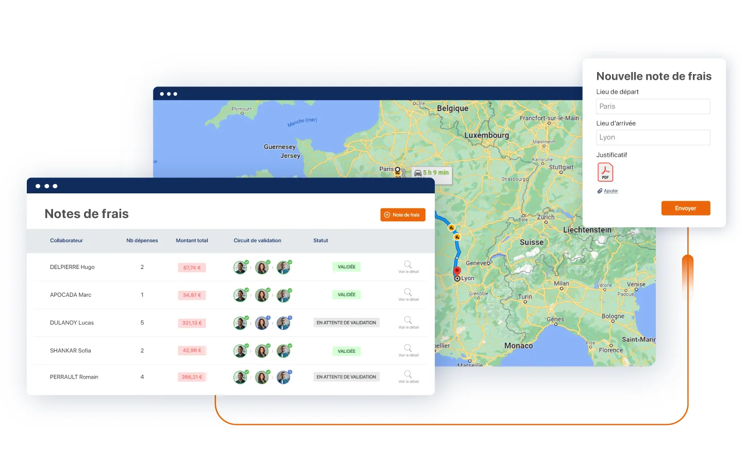Screen dimensions: 748x468
Task: Click the Milan label on the map
Action: pyautogui.click(x=562, y=283)
